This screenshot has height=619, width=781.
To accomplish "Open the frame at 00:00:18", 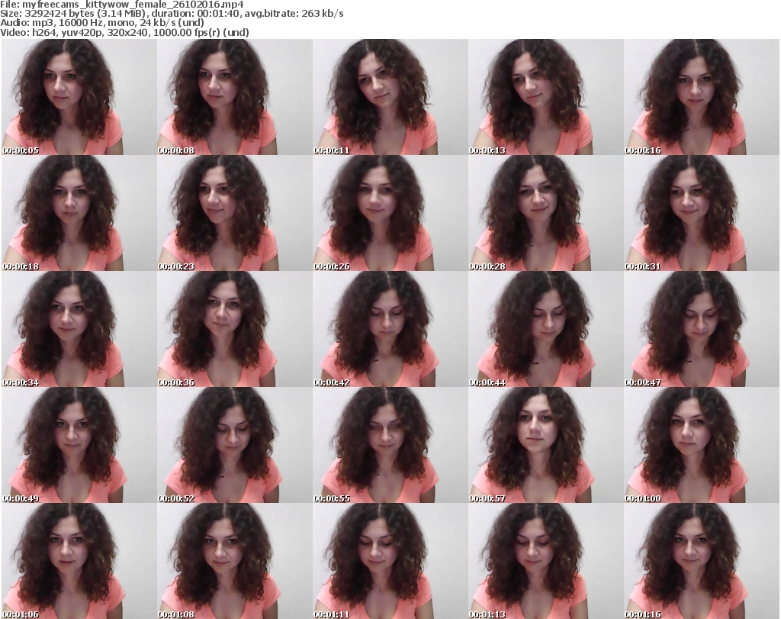I will tap(79, 213).
